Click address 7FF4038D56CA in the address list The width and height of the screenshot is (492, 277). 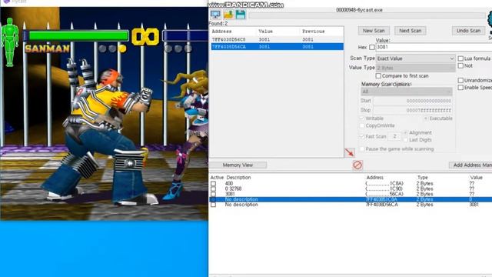tap(382, 205)
